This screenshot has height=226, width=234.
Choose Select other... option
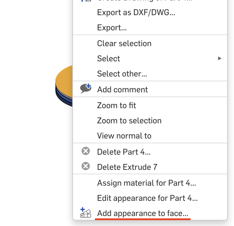[122, 74]
